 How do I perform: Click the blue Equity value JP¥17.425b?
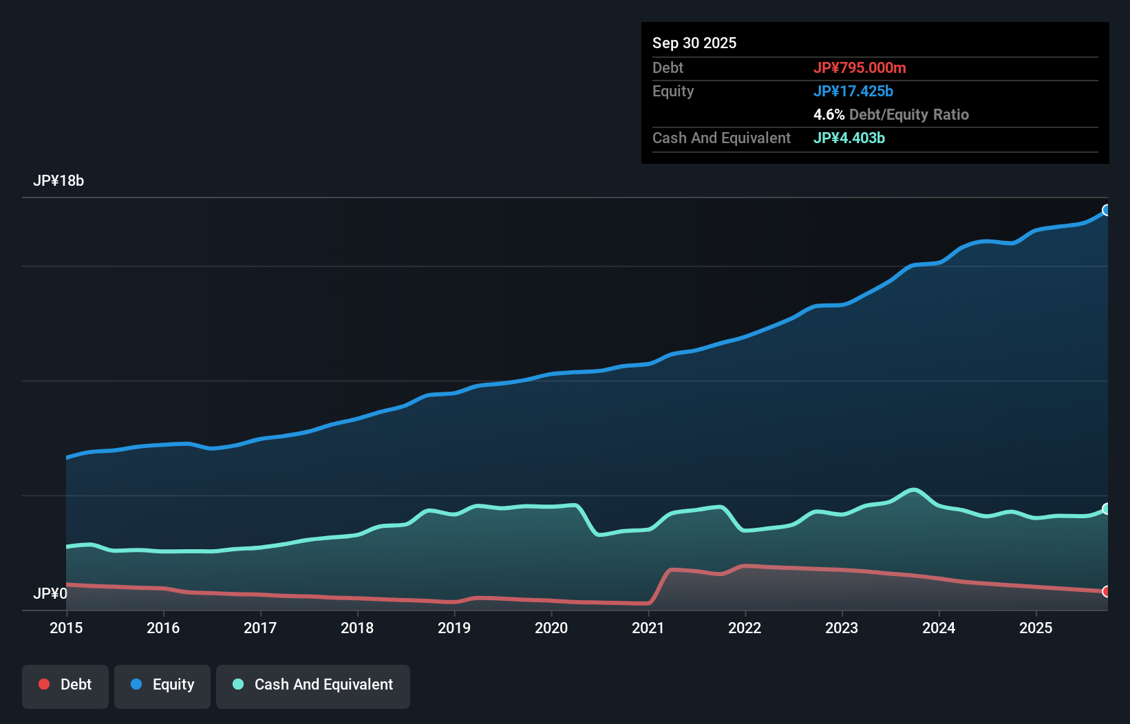pos(853,91)
